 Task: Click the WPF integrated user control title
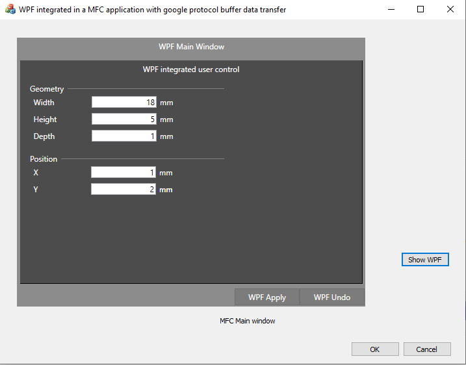coord(191,69)
